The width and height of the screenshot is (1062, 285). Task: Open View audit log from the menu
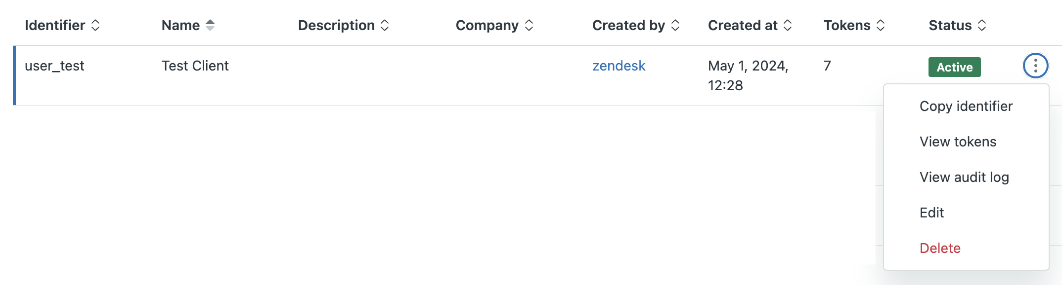(966, 177)
